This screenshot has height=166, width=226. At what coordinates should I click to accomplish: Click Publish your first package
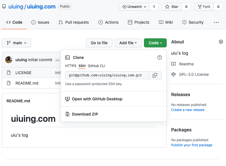192,145
